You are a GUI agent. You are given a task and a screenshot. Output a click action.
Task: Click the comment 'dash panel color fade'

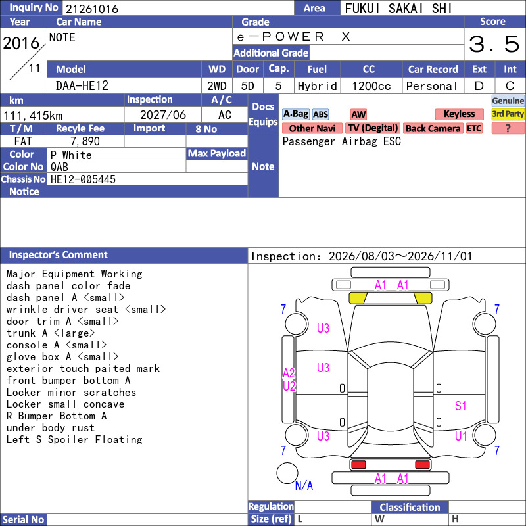pos(68,286)
